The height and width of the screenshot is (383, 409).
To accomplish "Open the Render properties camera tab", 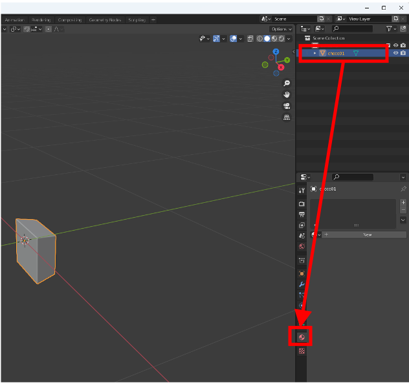I will [x=302, y=203].
